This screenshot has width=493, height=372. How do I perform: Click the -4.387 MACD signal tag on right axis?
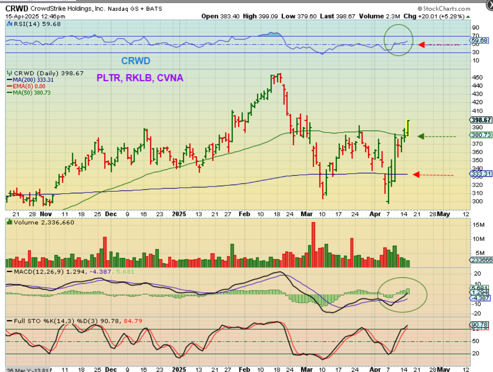click(x=479, y=298)
